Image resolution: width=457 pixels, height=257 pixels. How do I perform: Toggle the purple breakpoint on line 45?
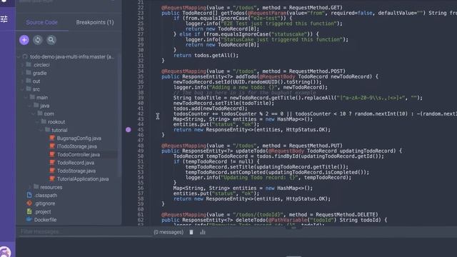tap(129, 130)
